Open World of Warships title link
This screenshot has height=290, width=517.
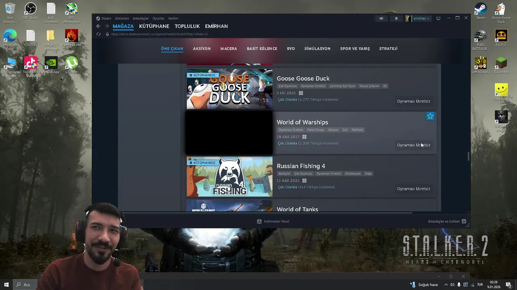click(302, 122)
